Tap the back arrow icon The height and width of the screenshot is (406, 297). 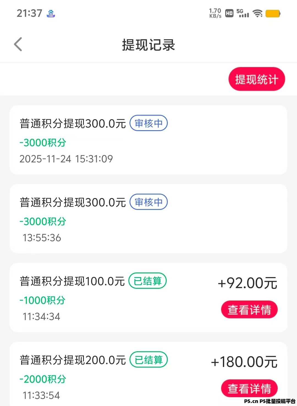(18, 44)
